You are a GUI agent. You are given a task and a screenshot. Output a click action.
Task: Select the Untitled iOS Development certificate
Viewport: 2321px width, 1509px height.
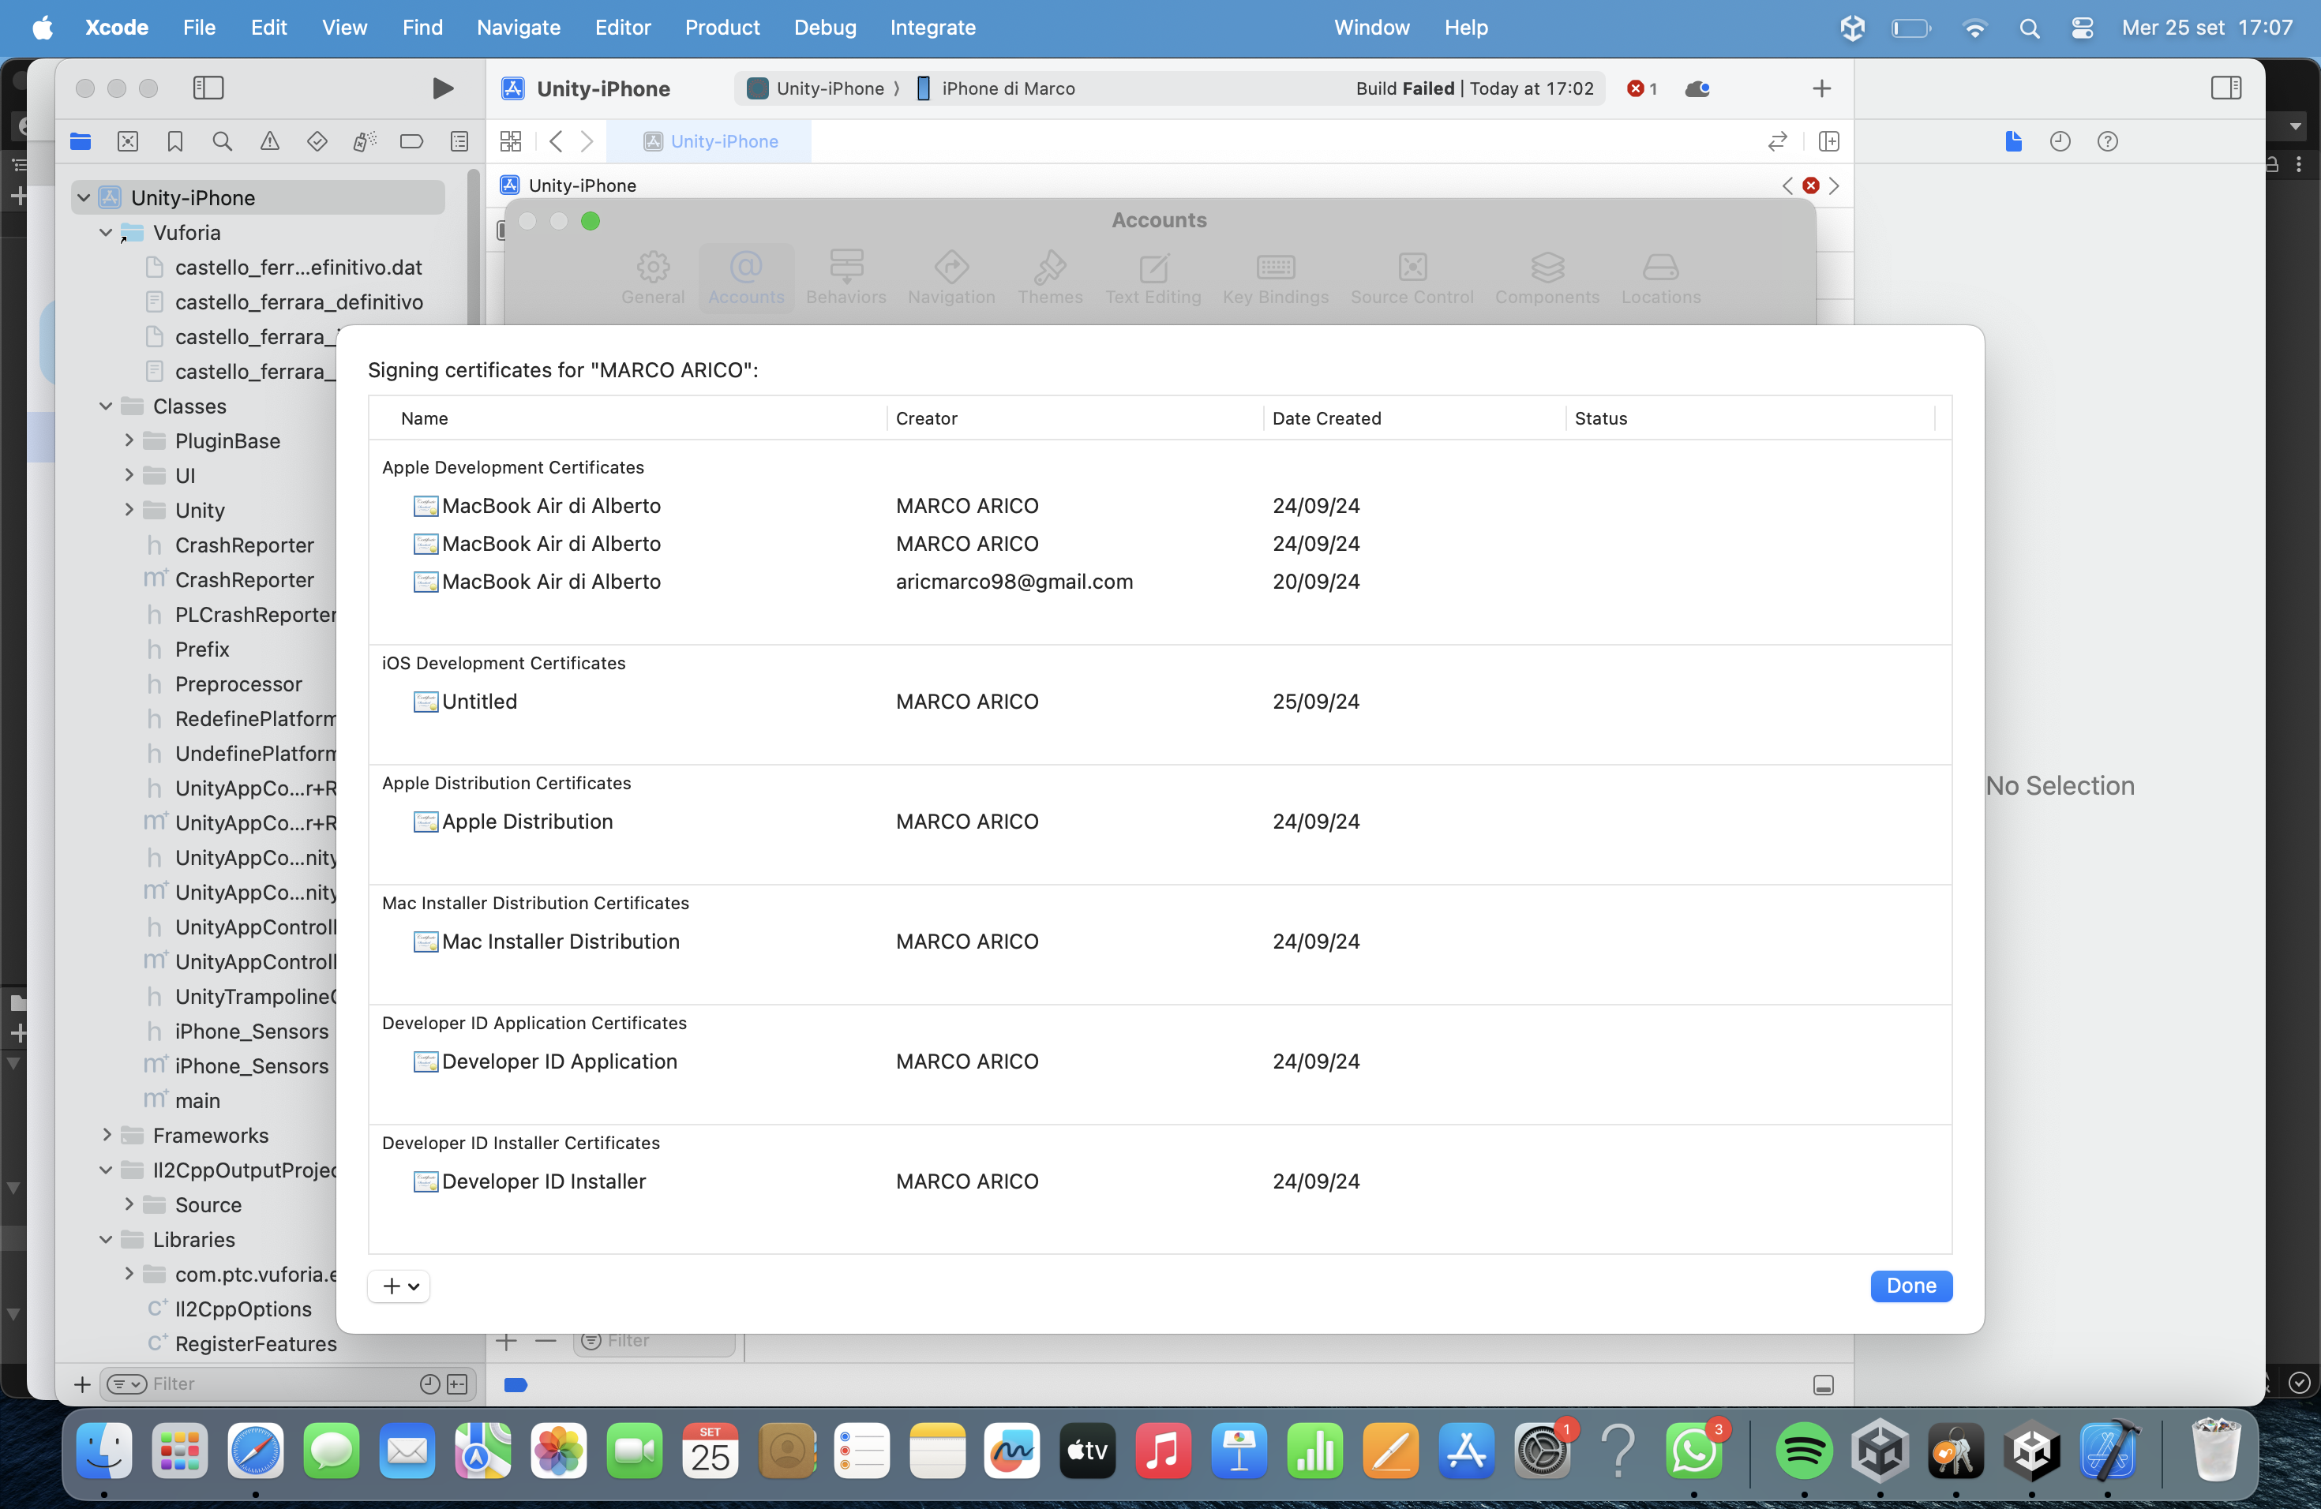coord(1160,702)
